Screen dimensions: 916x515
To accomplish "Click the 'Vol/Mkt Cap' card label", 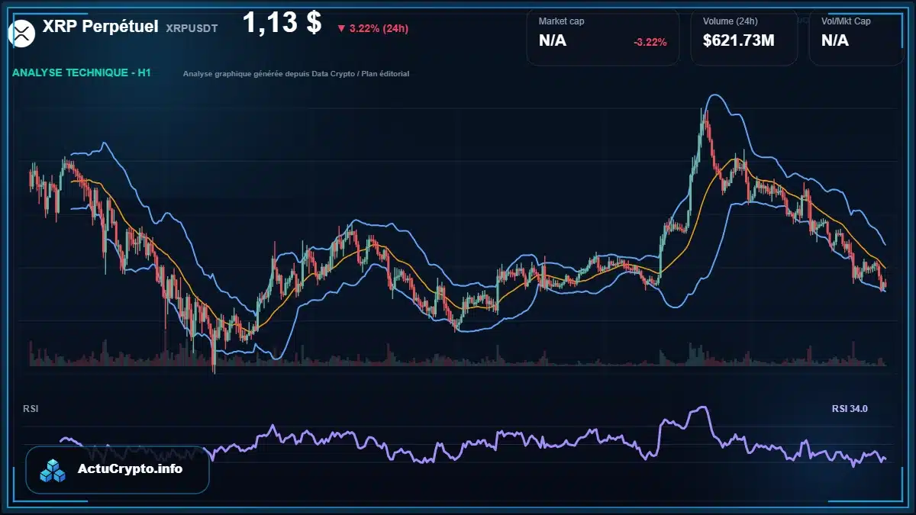I will (846, 21).
